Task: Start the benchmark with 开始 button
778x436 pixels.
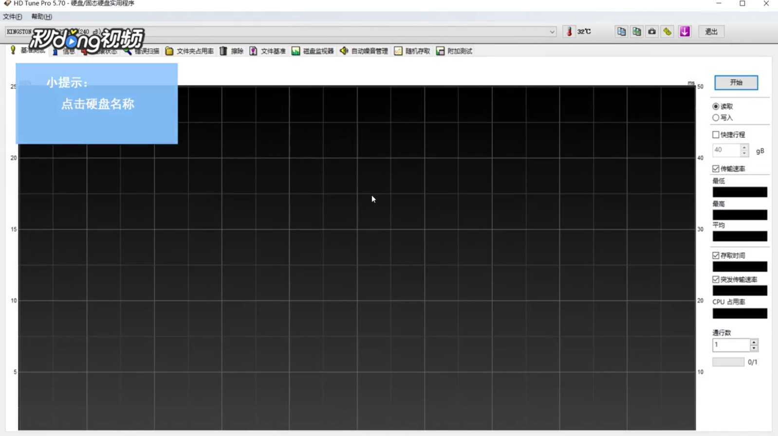Action: pyautogui.click(x=736, y=83)
